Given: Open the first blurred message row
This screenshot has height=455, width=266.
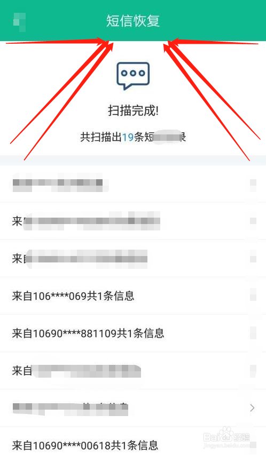Looking at the screenshot, I should [x=133, y=183].
